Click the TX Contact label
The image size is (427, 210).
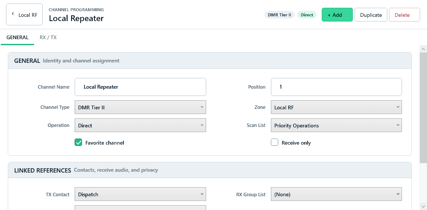point(57,195)
